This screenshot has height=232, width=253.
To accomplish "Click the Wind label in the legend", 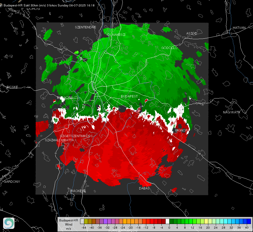I will coord(68,224).
